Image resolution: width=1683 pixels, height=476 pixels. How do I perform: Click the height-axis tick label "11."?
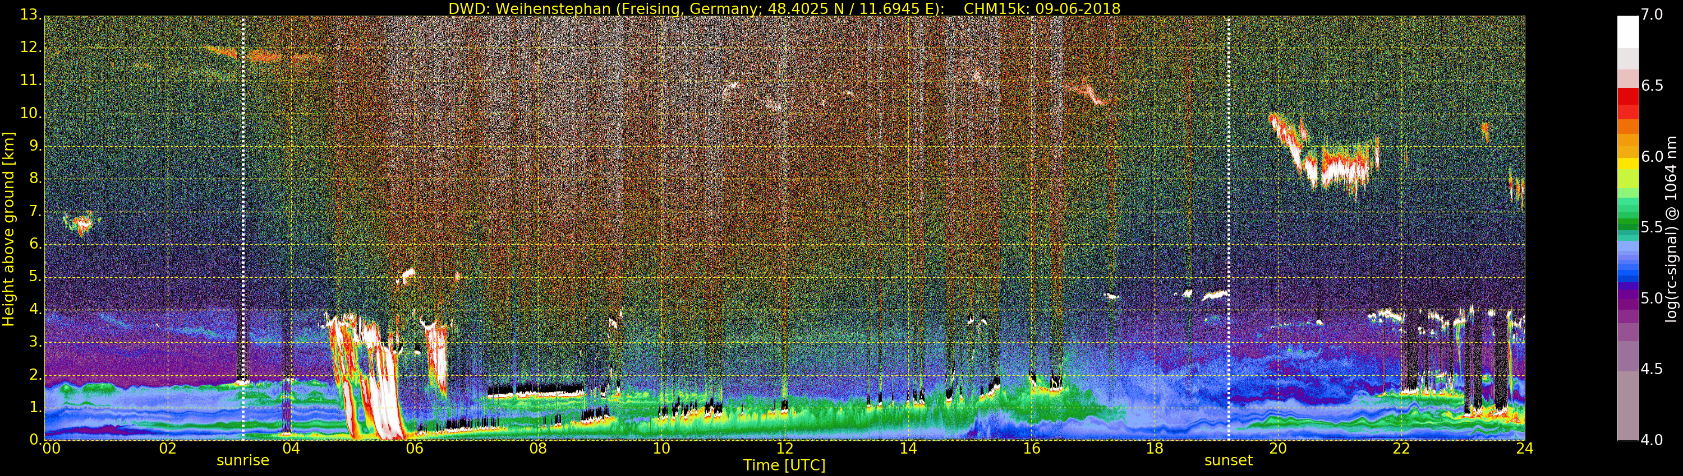point(31,80)
